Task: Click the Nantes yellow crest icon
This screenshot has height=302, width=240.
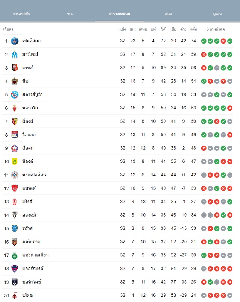Action: [15, 161]
